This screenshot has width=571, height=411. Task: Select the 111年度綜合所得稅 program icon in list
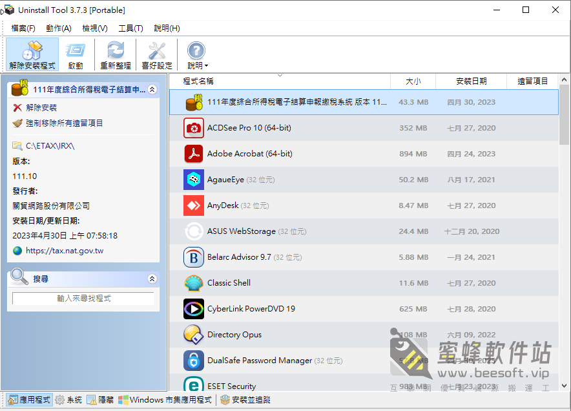click(x=194, y=102)
